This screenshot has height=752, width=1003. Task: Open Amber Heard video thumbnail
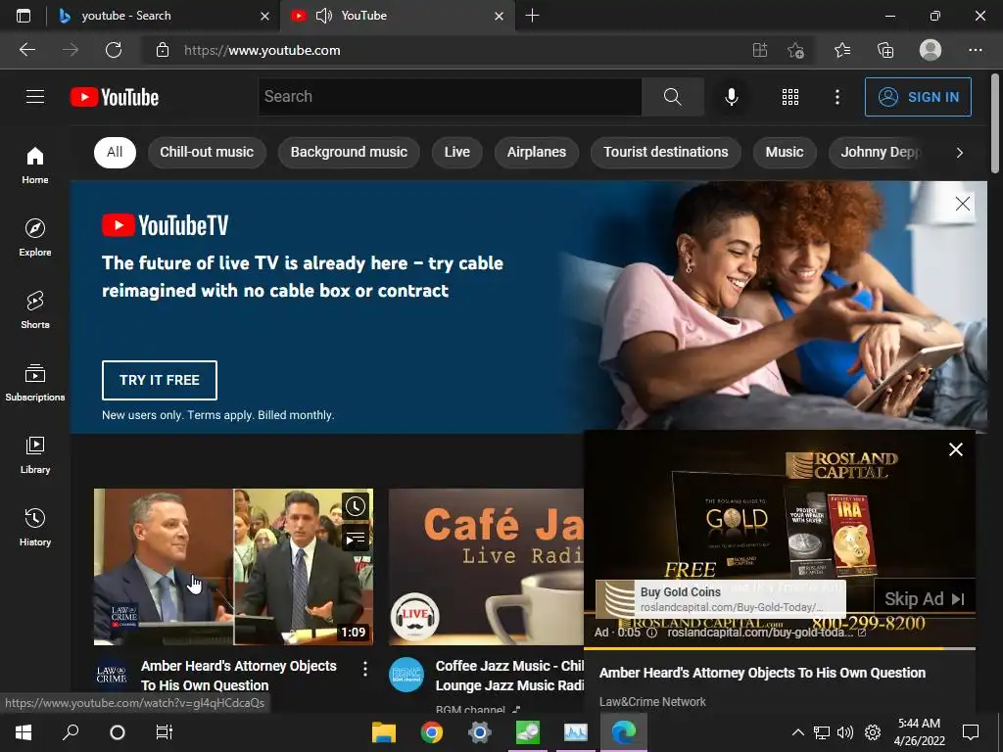(x=233, y=567)
